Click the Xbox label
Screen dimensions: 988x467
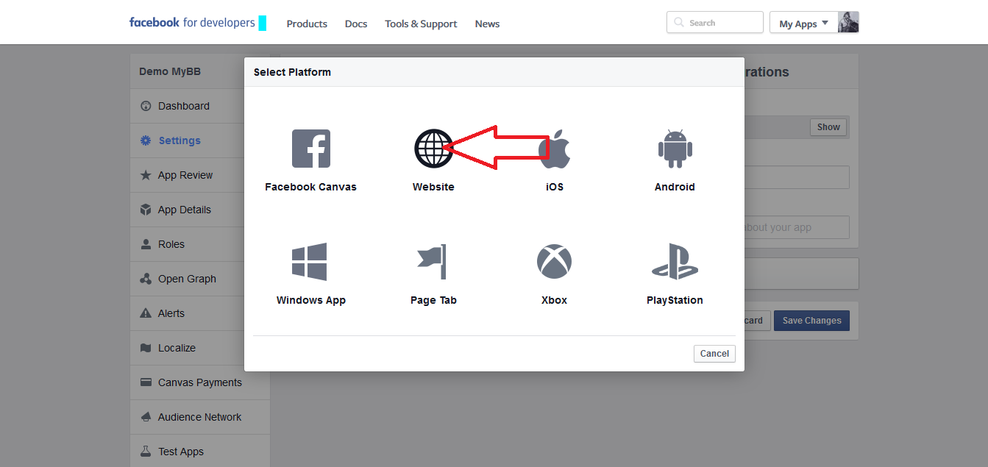click(x=554, y=300)
